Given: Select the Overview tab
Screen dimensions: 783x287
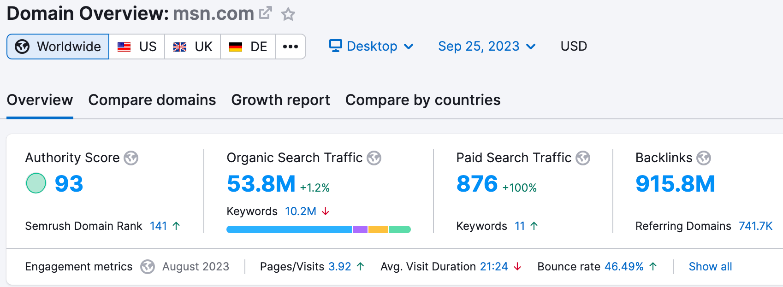Looking at the screenshot, I should click(x=40, y=100).
